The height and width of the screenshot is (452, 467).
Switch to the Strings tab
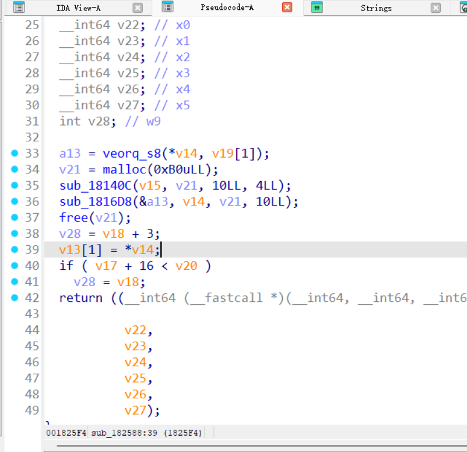[376, 8]
